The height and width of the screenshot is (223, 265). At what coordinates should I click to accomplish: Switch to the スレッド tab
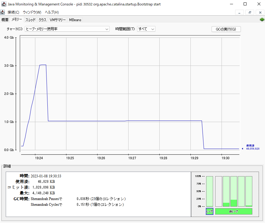pyautogui.click(x=30, y=20)
